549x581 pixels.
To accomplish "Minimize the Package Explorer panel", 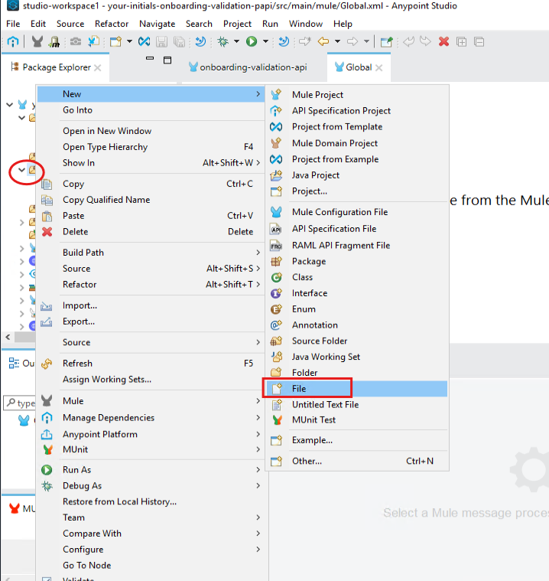I will click(150, 60).
